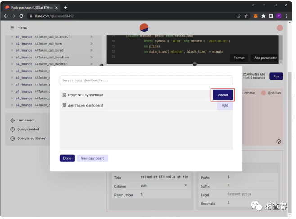Expand a4_finance A4Token_call_burn0 row
This screenshot has width=296, height=219.
click(x=12, y=50)
